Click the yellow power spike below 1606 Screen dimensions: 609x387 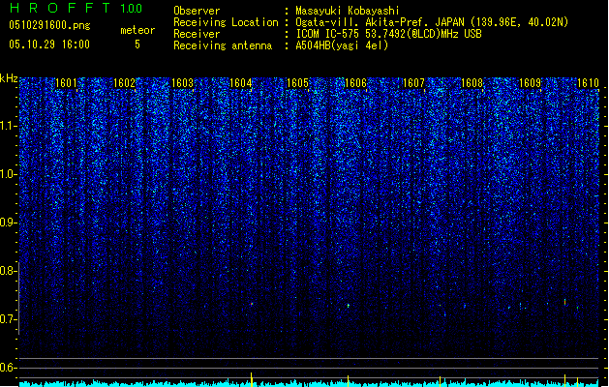pyautogui.click(x=348, y=381)
